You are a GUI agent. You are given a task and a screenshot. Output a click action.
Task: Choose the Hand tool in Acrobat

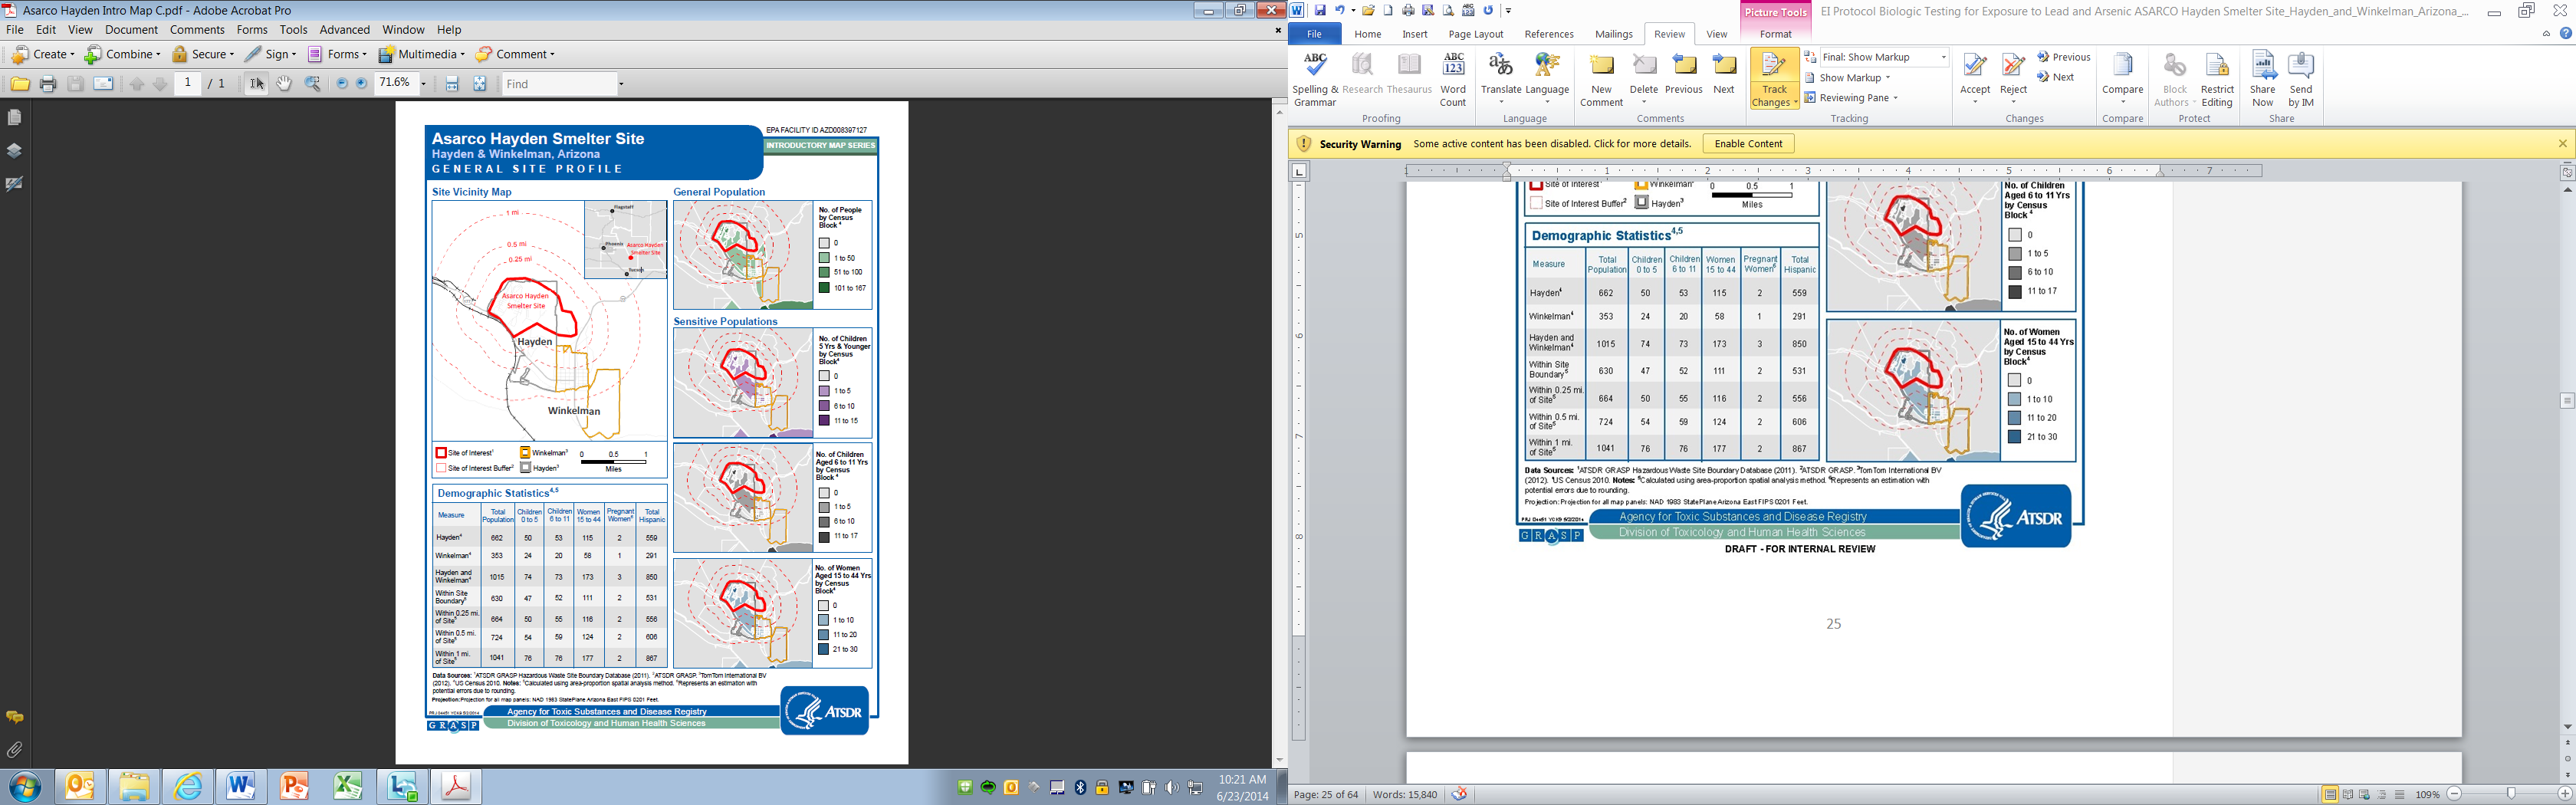tap(285, 85)
